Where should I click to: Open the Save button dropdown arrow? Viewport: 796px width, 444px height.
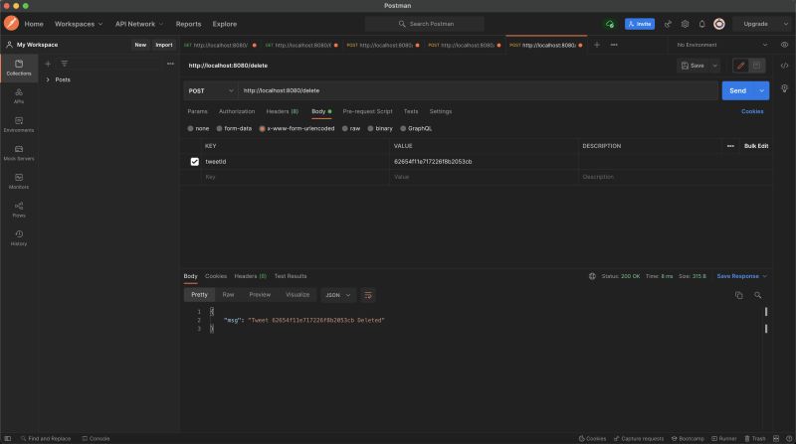click(x=714, y=66)
